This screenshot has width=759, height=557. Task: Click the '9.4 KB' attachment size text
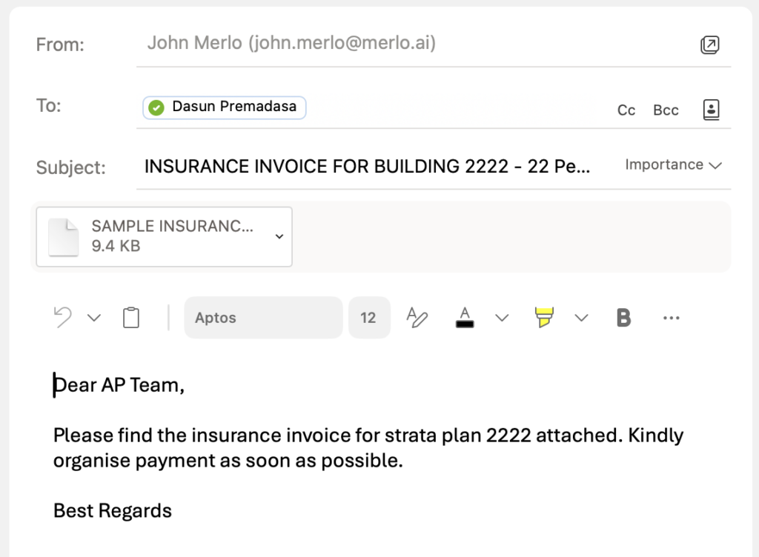coord(116,246)
